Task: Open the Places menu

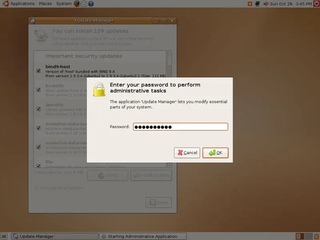Action: [45, 4]
